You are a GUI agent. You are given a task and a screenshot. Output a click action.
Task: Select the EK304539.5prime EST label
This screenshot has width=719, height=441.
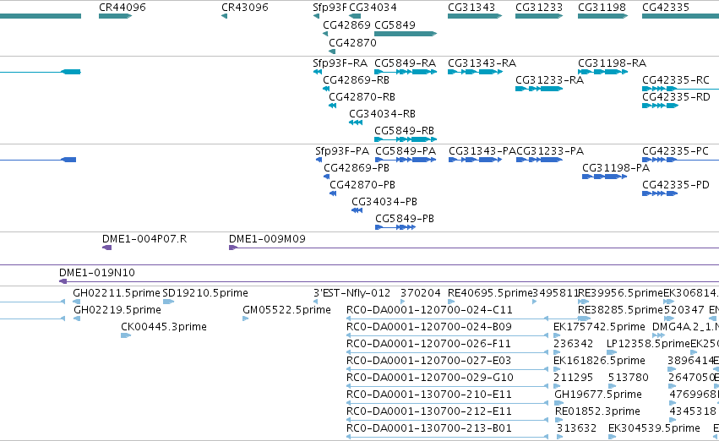coord(654,428)
